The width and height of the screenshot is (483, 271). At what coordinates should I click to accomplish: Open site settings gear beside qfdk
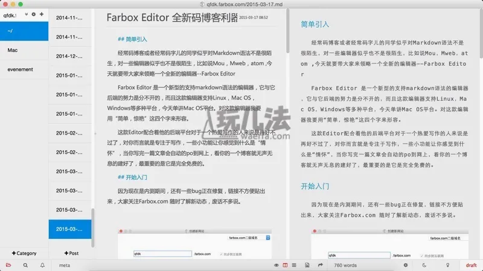[34, 14]
